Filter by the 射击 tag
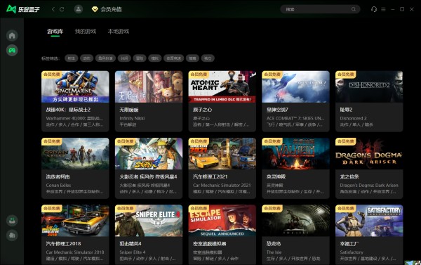This screenshot has height=265, width=421. [72, 58]
